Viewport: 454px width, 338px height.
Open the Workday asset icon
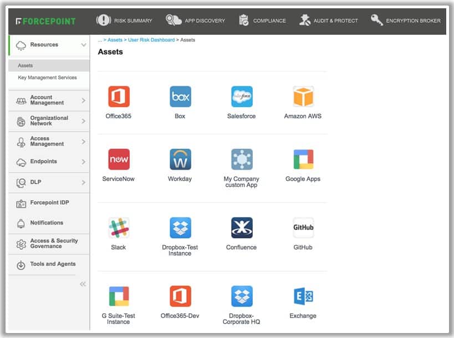click(x=180, y=159)
